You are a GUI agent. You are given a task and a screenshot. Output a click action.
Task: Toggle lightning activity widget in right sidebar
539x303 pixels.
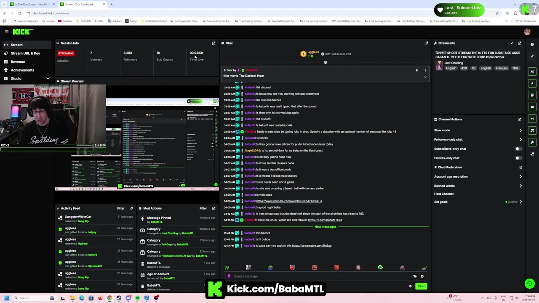(532, 83)
